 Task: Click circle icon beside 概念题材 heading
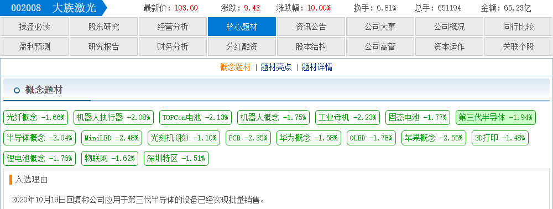tap(17, 91)
